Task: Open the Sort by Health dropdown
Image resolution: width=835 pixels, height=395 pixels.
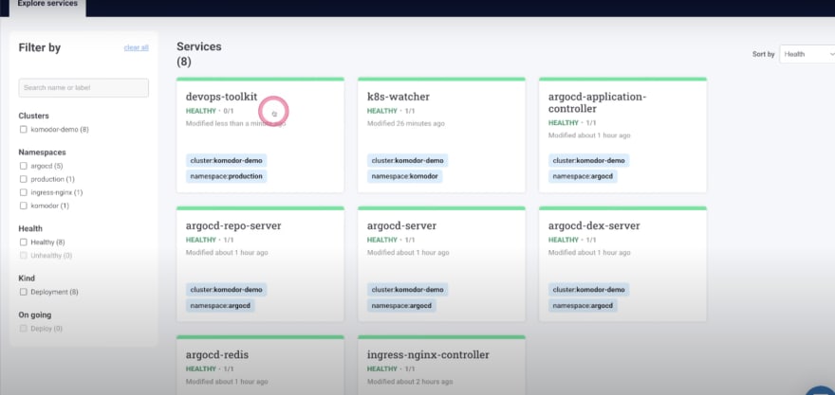Action: coord(807,54)
